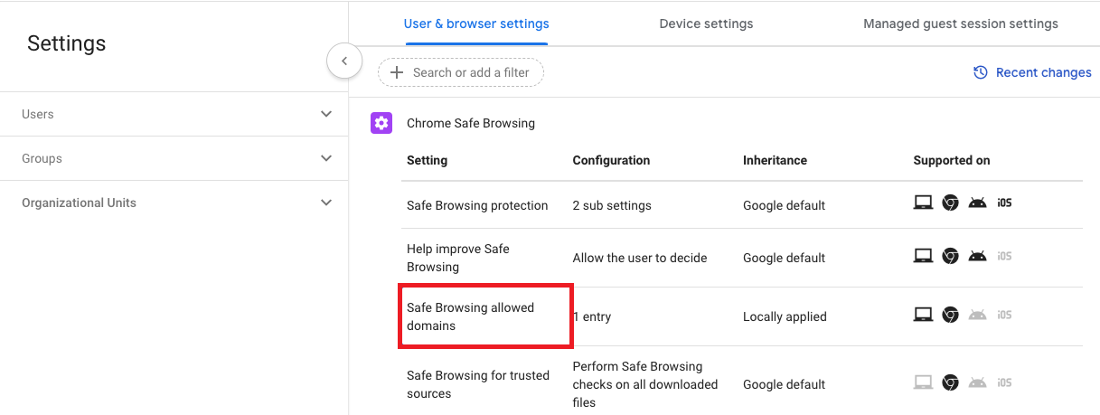Image resolution: width=1100 pixels, height=415 pixels.
Task: Open the Safe Browsing allowed domains setting
Action: [x=470, y=316]
